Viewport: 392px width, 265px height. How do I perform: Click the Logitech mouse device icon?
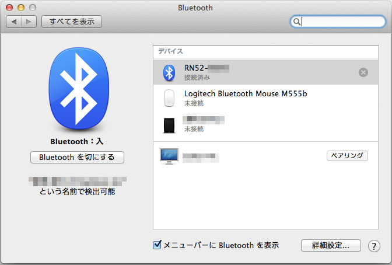[x=169, y=98]
